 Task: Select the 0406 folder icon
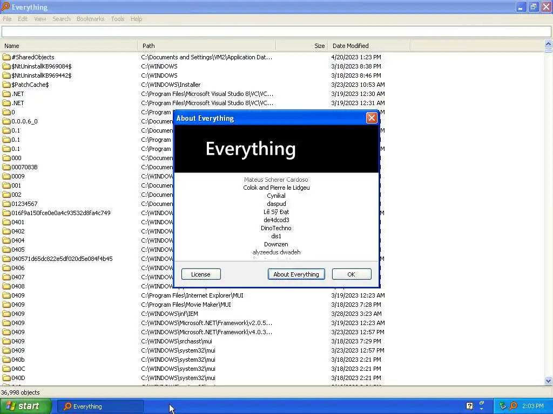6,267
